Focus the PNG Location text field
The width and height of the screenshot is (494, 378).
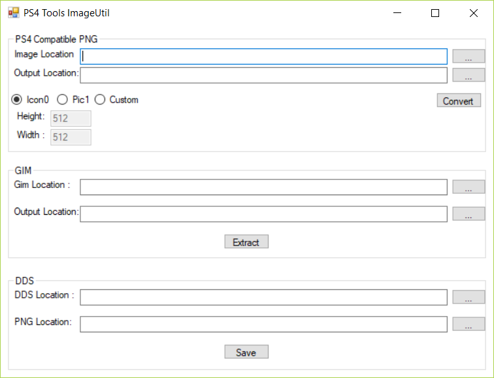(264, 324)
